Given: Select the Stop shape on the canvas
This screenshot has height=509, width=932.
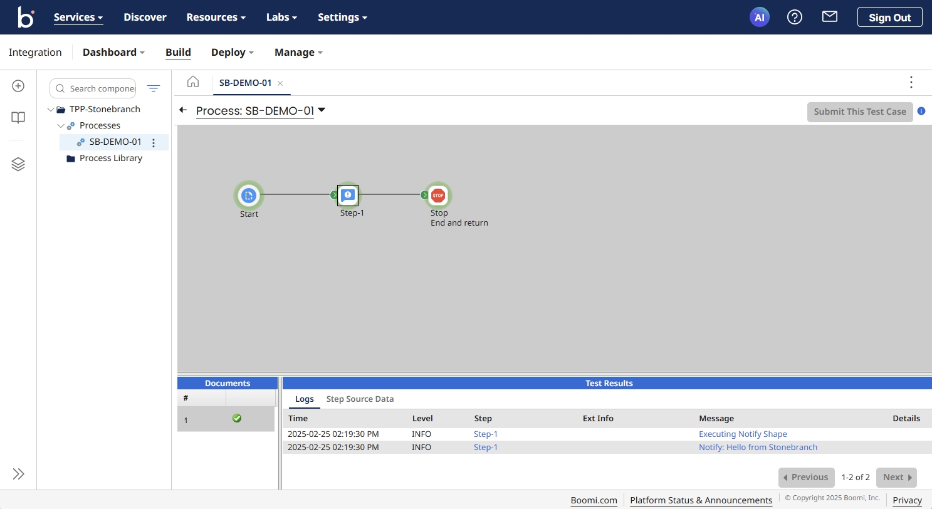Looking at the screenshot, I should click(x=437, y=196).
